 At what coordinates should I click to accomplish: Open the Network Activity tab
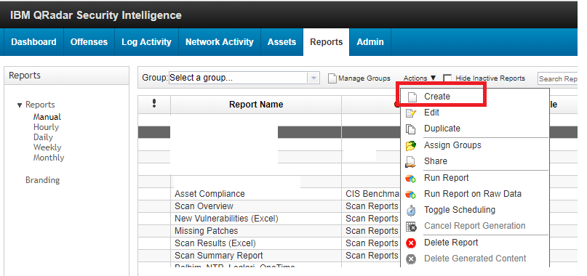(220, 42)
